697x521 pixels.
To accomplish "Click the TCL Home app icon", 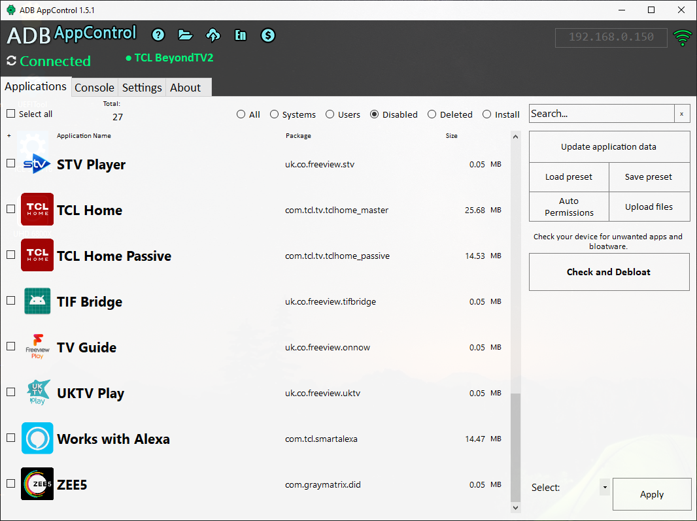I will (x=37, y=209).
